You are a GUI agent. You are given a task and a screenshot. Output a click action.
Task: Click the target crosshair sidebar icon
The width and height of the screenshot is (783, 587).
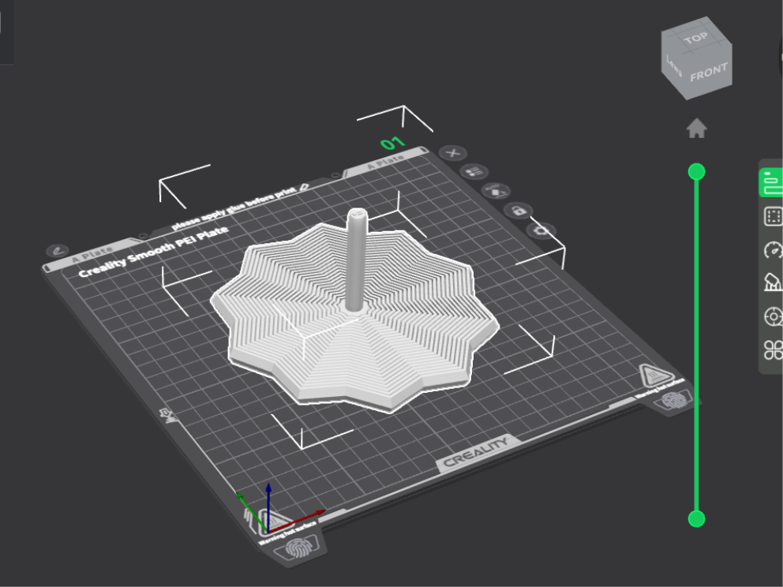(774, 316)
